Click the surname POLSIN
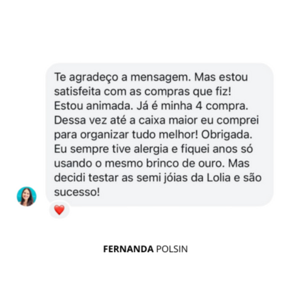The image size is (291, 291). [x=172, y=249]
